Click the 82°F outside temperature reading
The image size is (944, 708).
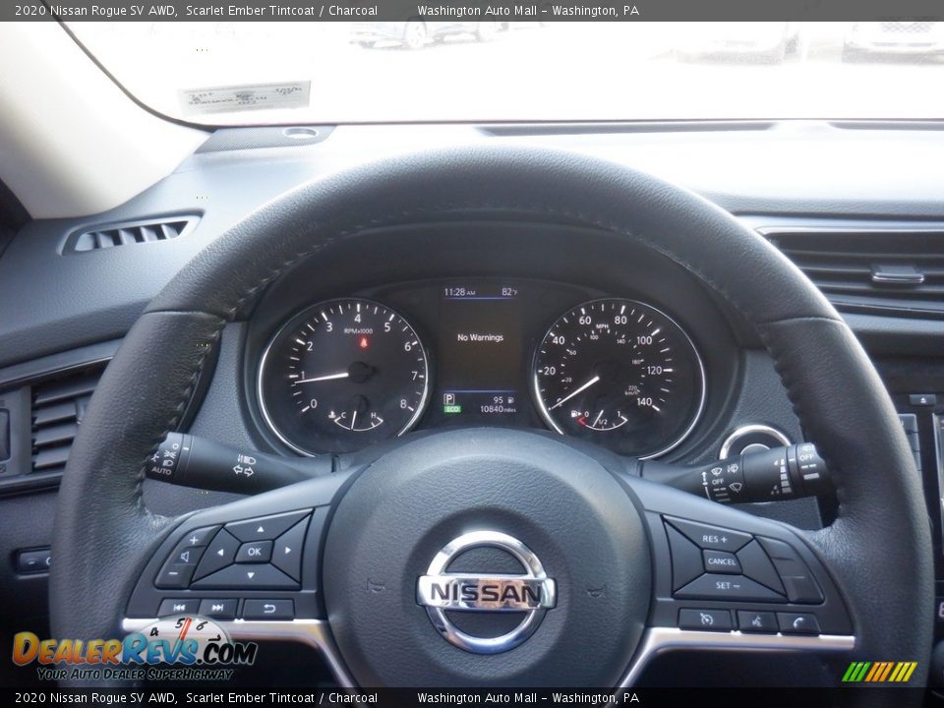pyautogui.click(x=509, y=292)
